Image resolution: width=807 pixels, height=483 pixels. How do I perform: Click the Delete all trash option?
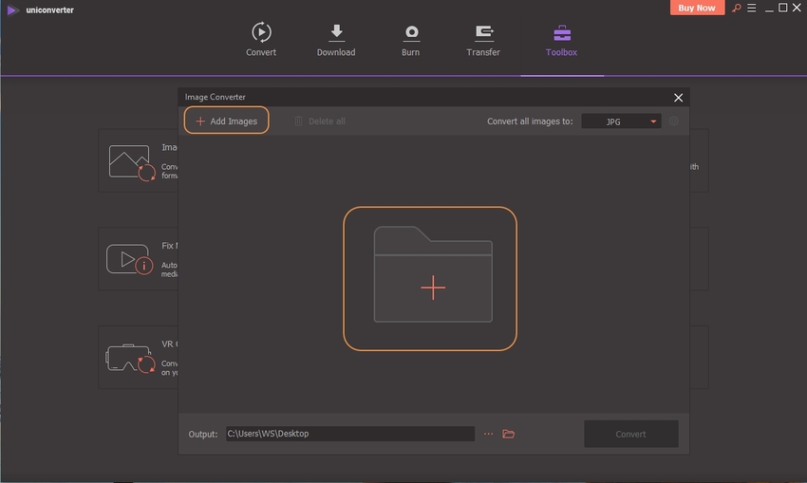tap(319, 121)
